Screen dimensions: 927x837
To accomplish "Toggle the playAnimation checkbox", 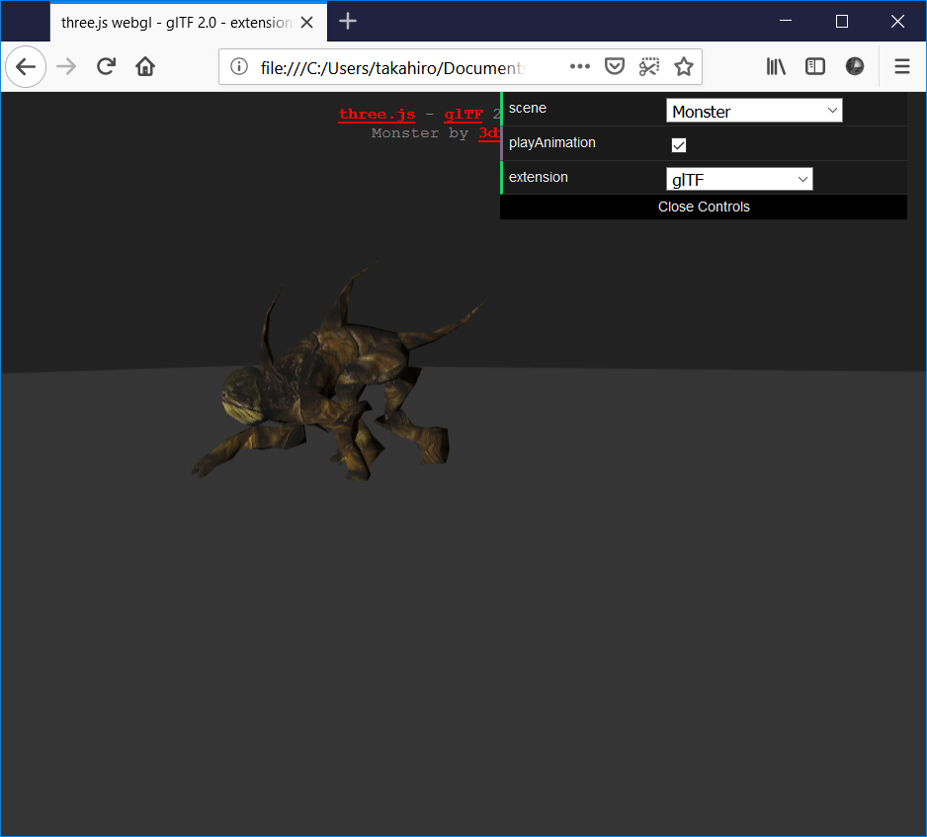I will 679,145.
